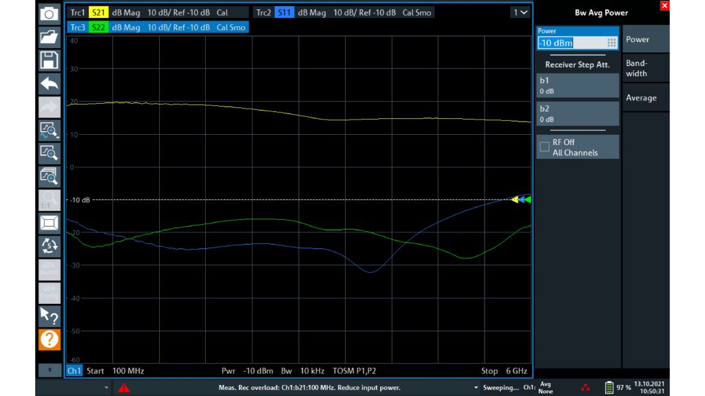705x396 pixels.
Task: Open the window selector dropdown showing 1
Action: 520,12
